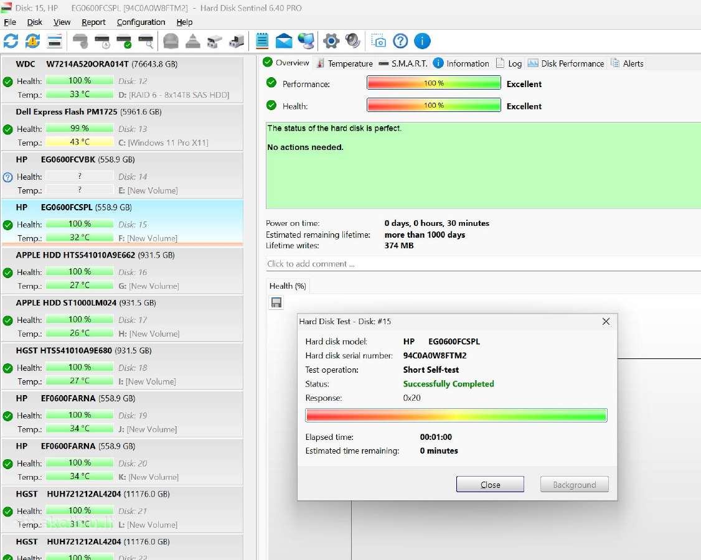Click the disk with clock icon
The height and width of the screenshot is (560, 701).
point(102,41)
